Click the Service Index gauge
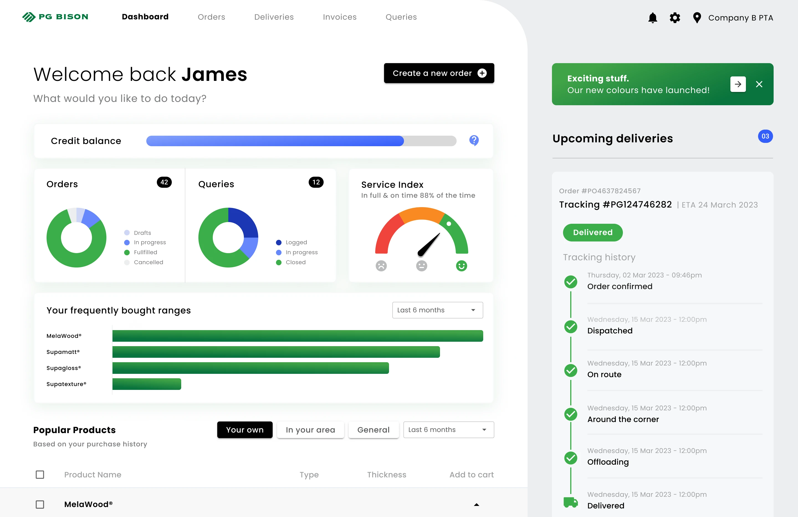This screenshot has width=798, height=517. 421,231
